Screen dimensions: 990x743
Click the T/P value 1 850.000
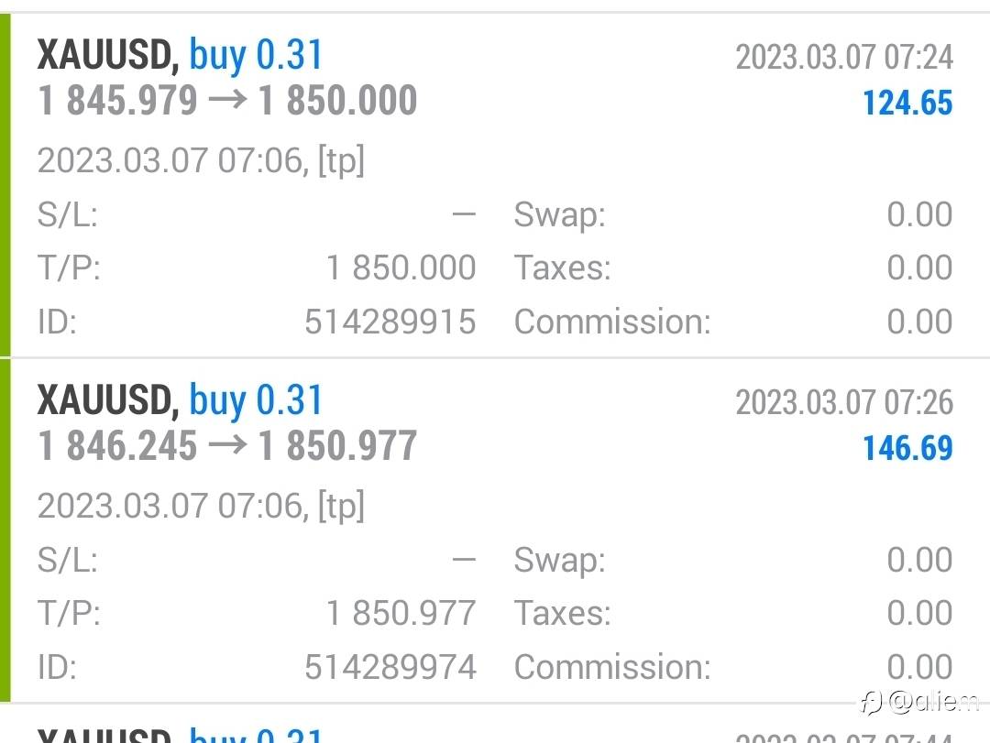[401, 268]
